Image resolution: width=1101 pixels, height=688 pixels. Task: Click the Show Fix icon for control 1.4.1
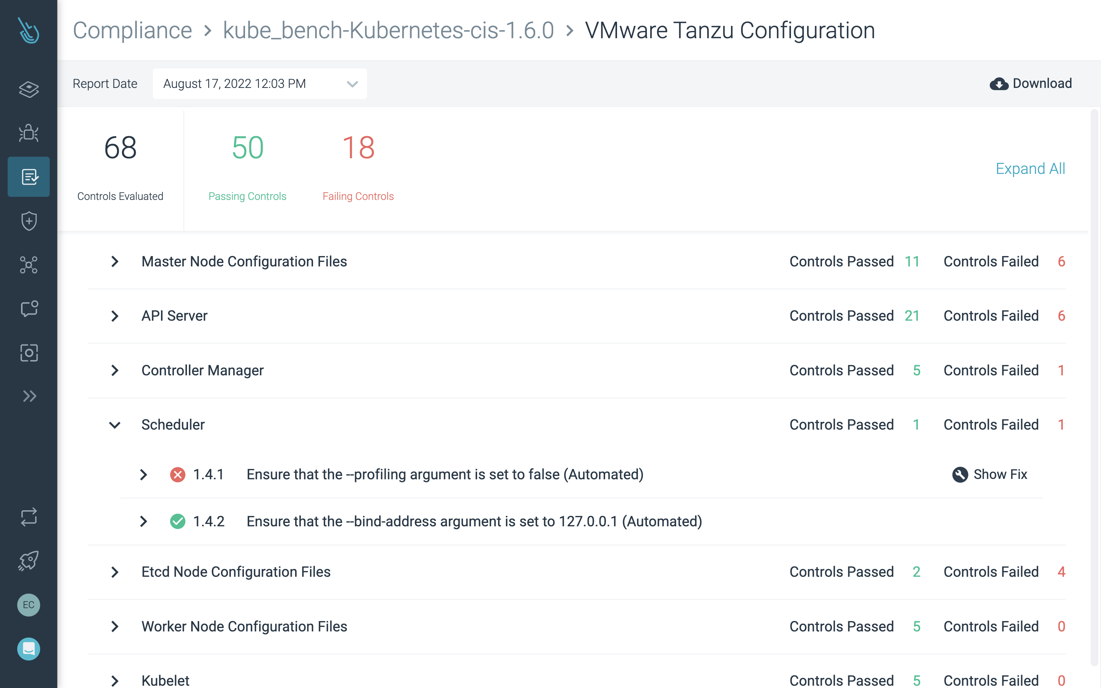click(959, 474)
